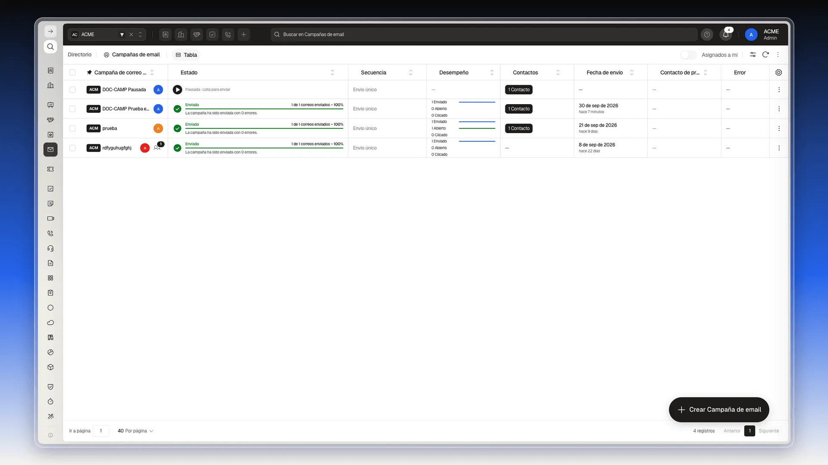Viewport: 828px width, 465px height.
Task: Check the DOC-CAMP Prueba row checkbox
Action: click(72, 109)
